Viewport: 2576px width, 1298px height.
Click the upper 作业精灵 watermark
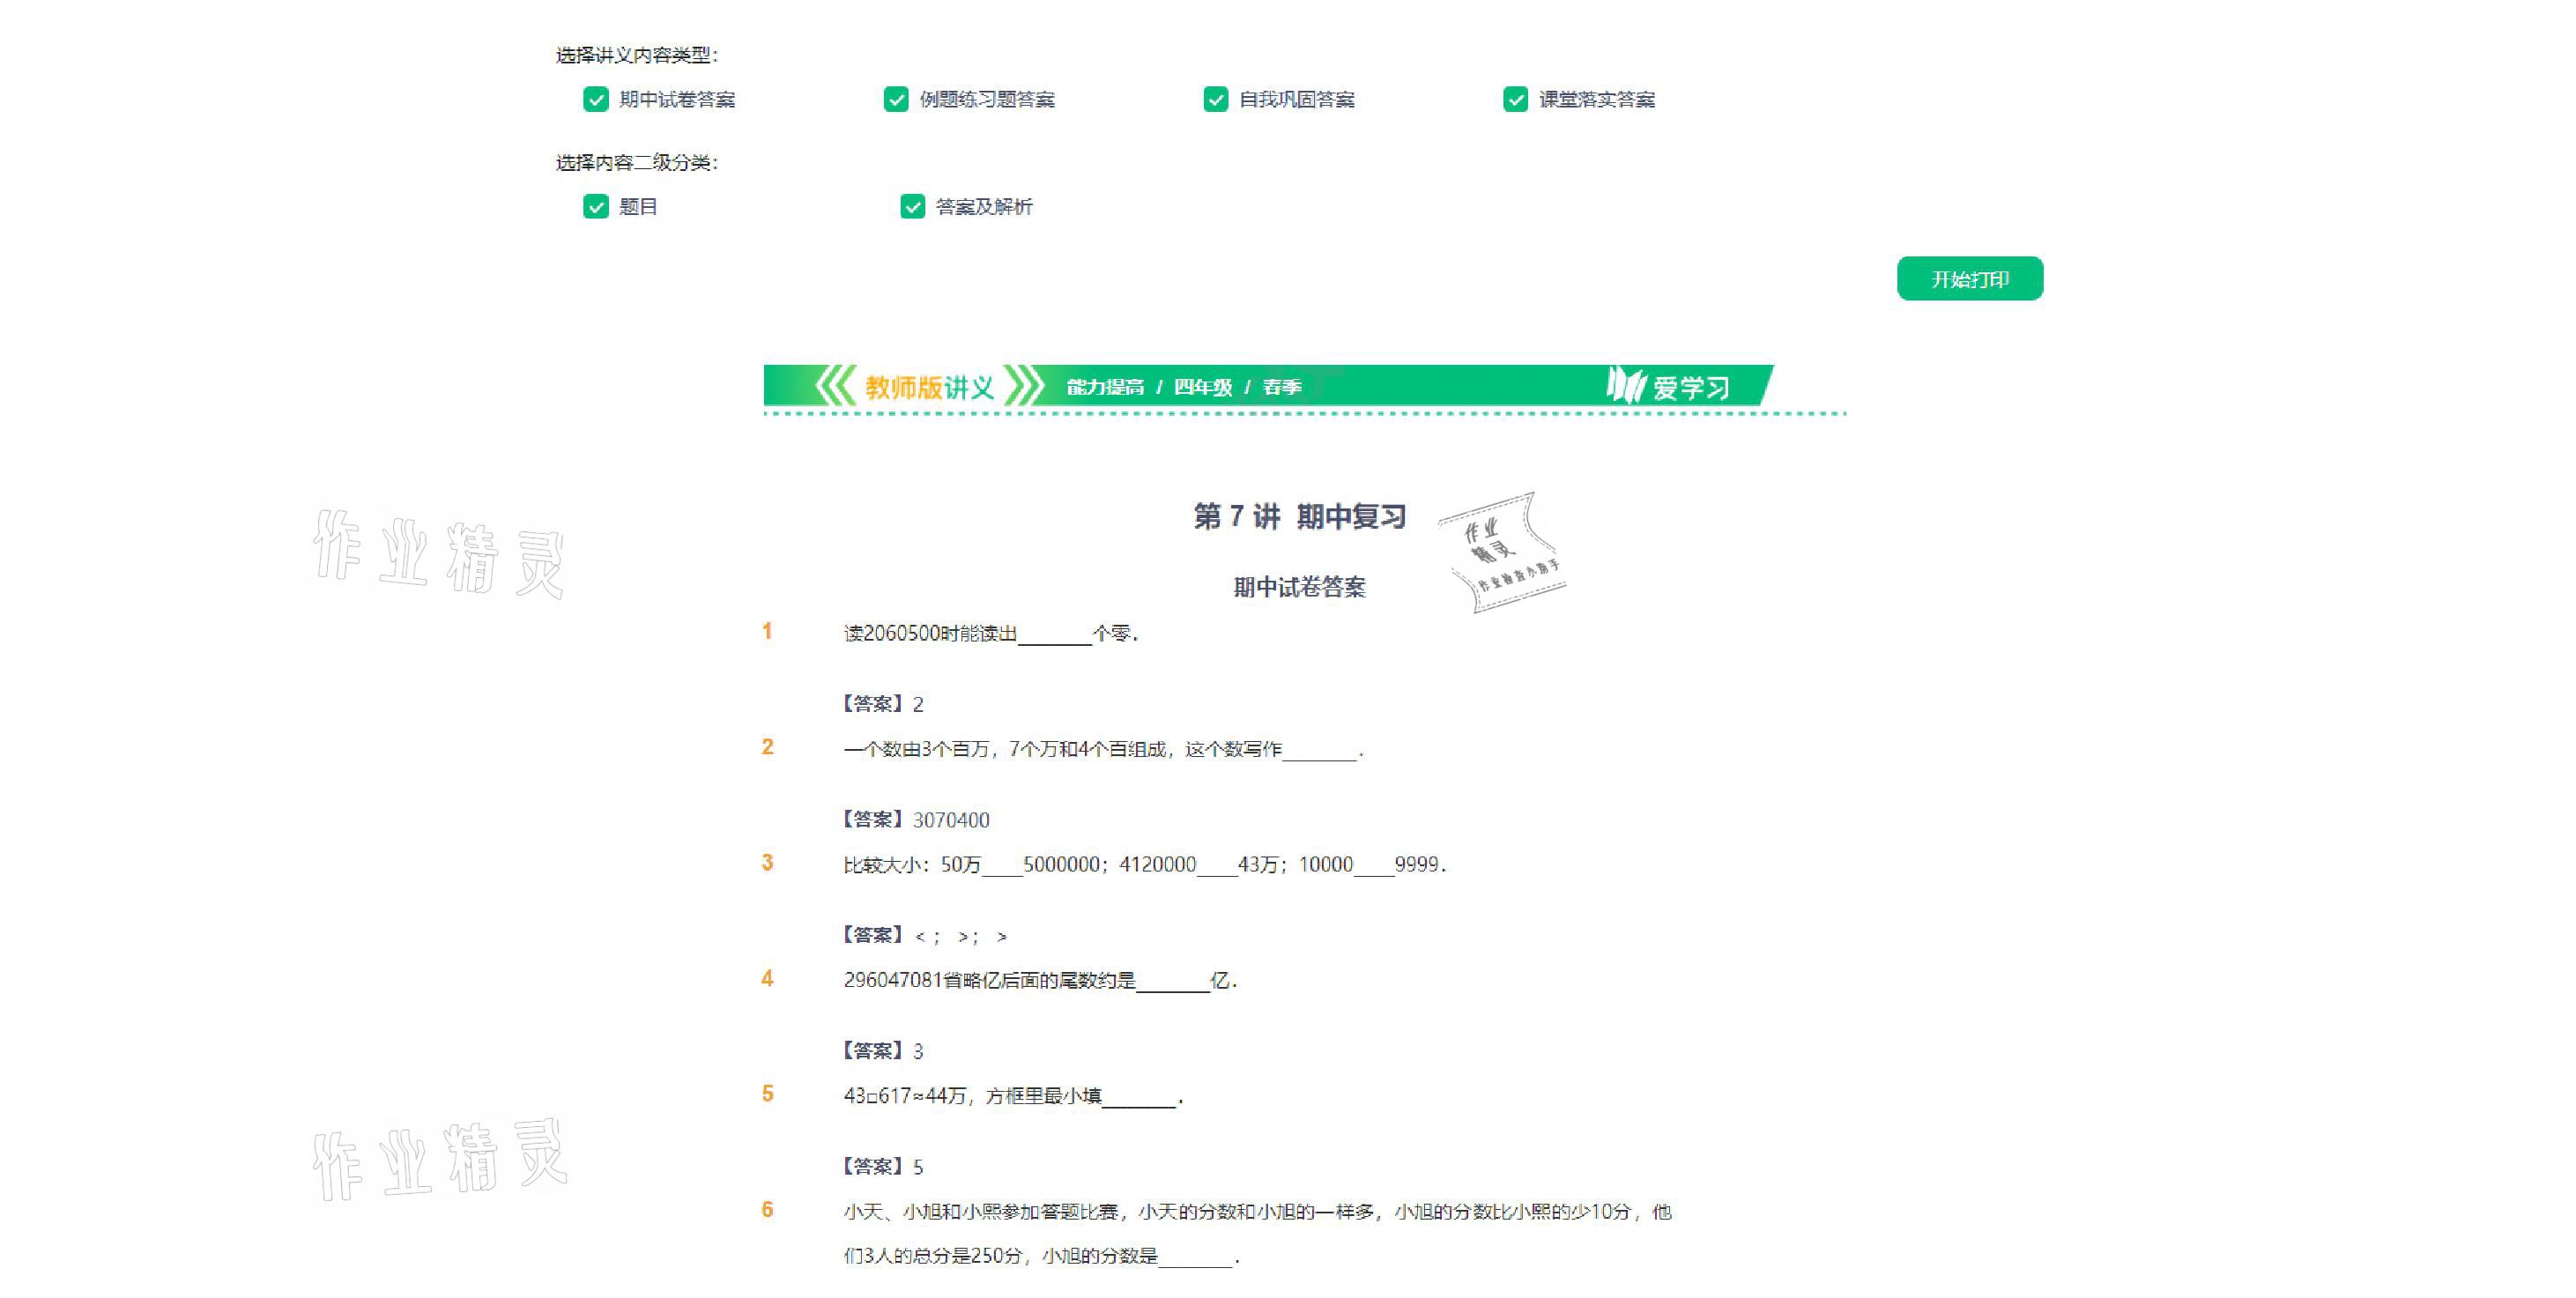point(440,553)
